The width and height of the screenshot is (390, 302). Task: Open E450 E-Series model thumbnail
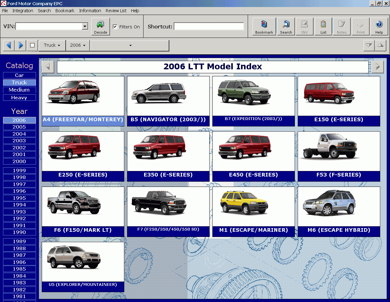253,156
